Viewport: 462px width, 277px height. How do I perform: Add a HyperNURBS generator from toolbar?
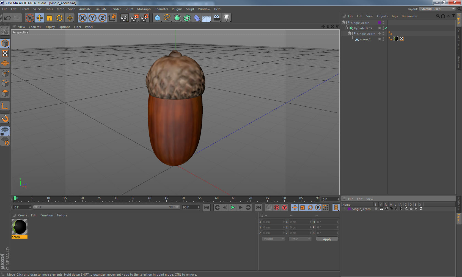177,18
